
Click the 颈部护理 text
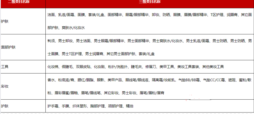pos(115,106)
